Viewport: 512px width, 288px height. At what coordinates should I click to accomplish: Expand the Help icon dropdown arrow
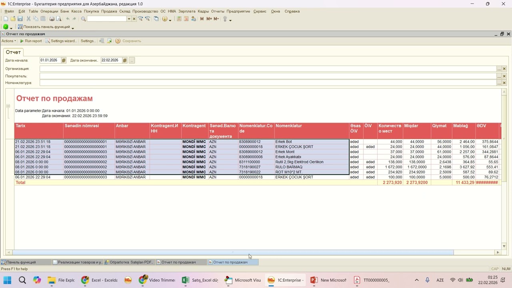click(170, 20)
